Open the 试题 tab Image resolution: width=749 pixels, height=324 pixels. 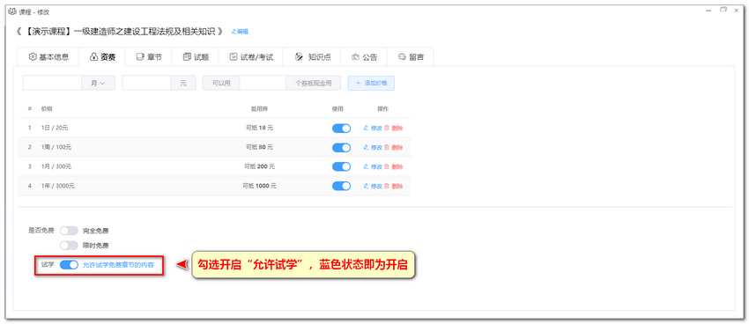point(196,56)
